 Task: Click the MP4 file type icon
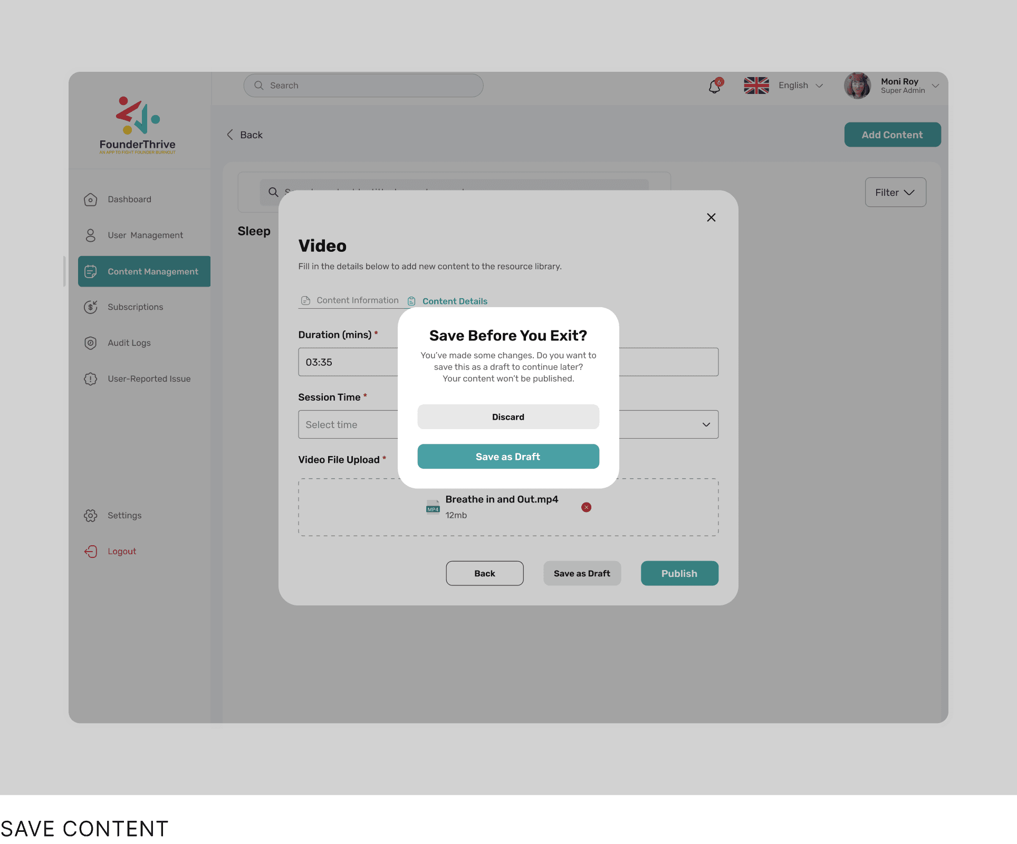[433, 507]
